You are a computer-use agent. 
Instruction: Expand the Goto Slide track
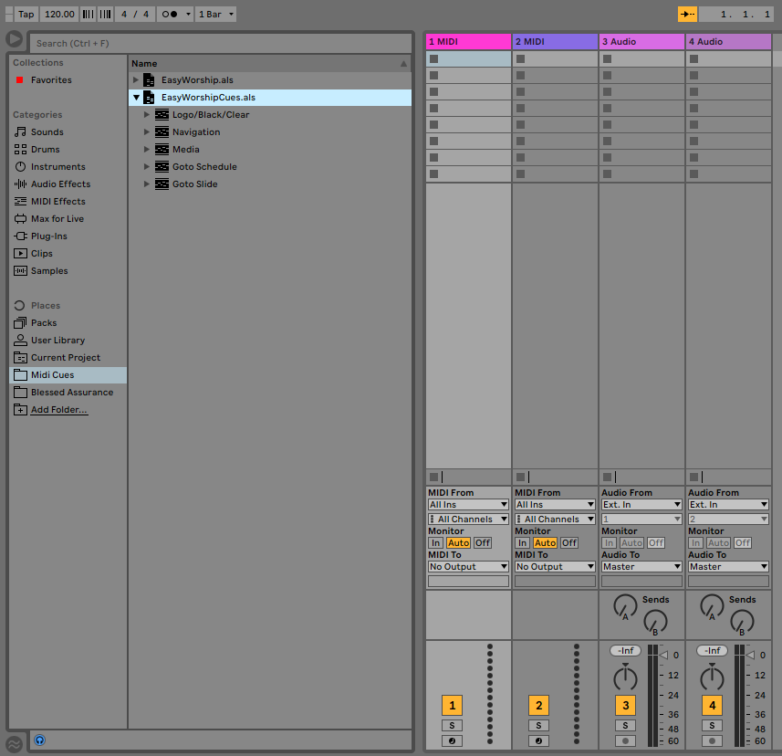147,184
